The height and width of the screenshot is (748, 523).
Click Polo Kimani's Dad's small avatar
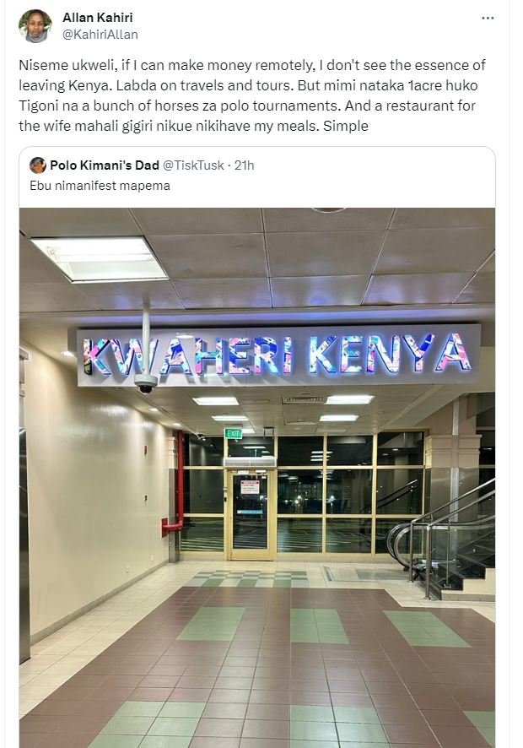coord(38,165)
